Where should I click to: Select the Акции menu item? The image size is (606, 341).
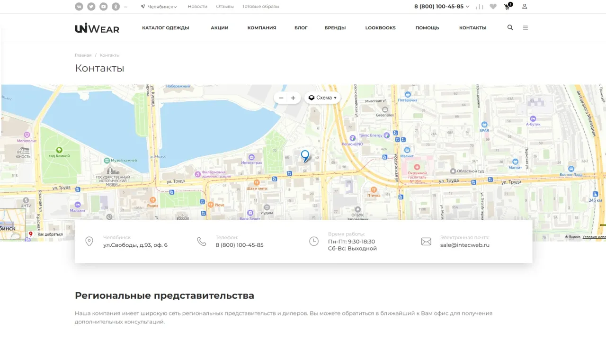point(220,28)
